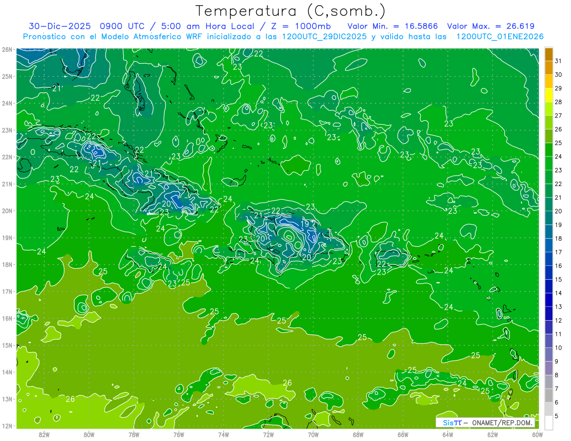The width and height of the screenshot is (571, 441).
Task: Click the '1200UTC_01ENE2026' validity time
Action: click(500, 37)
